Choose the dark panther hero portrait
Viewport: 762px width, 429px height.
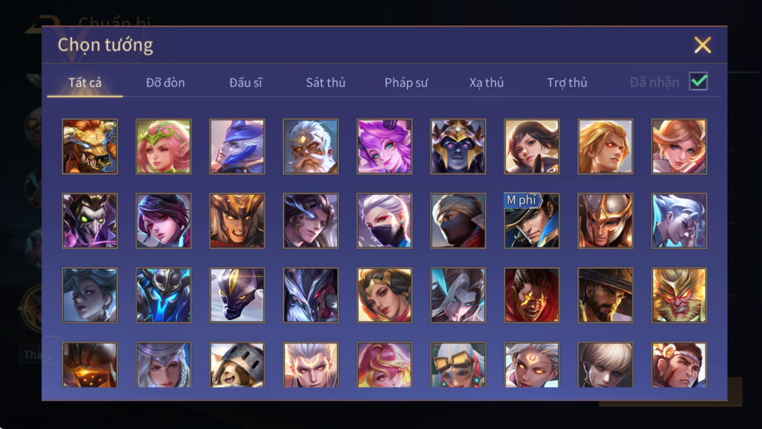(x=237, y=295)
